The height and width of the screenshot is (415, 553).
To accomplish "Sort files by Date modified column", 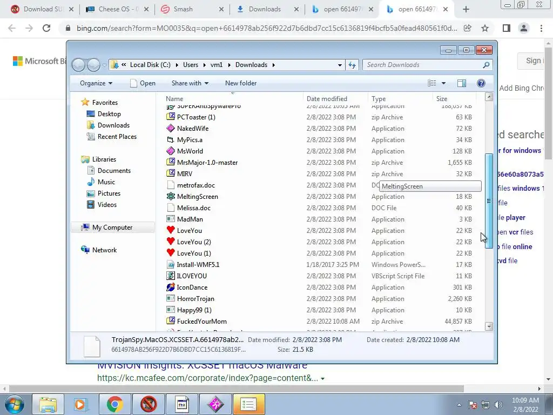I will (335, 99).
